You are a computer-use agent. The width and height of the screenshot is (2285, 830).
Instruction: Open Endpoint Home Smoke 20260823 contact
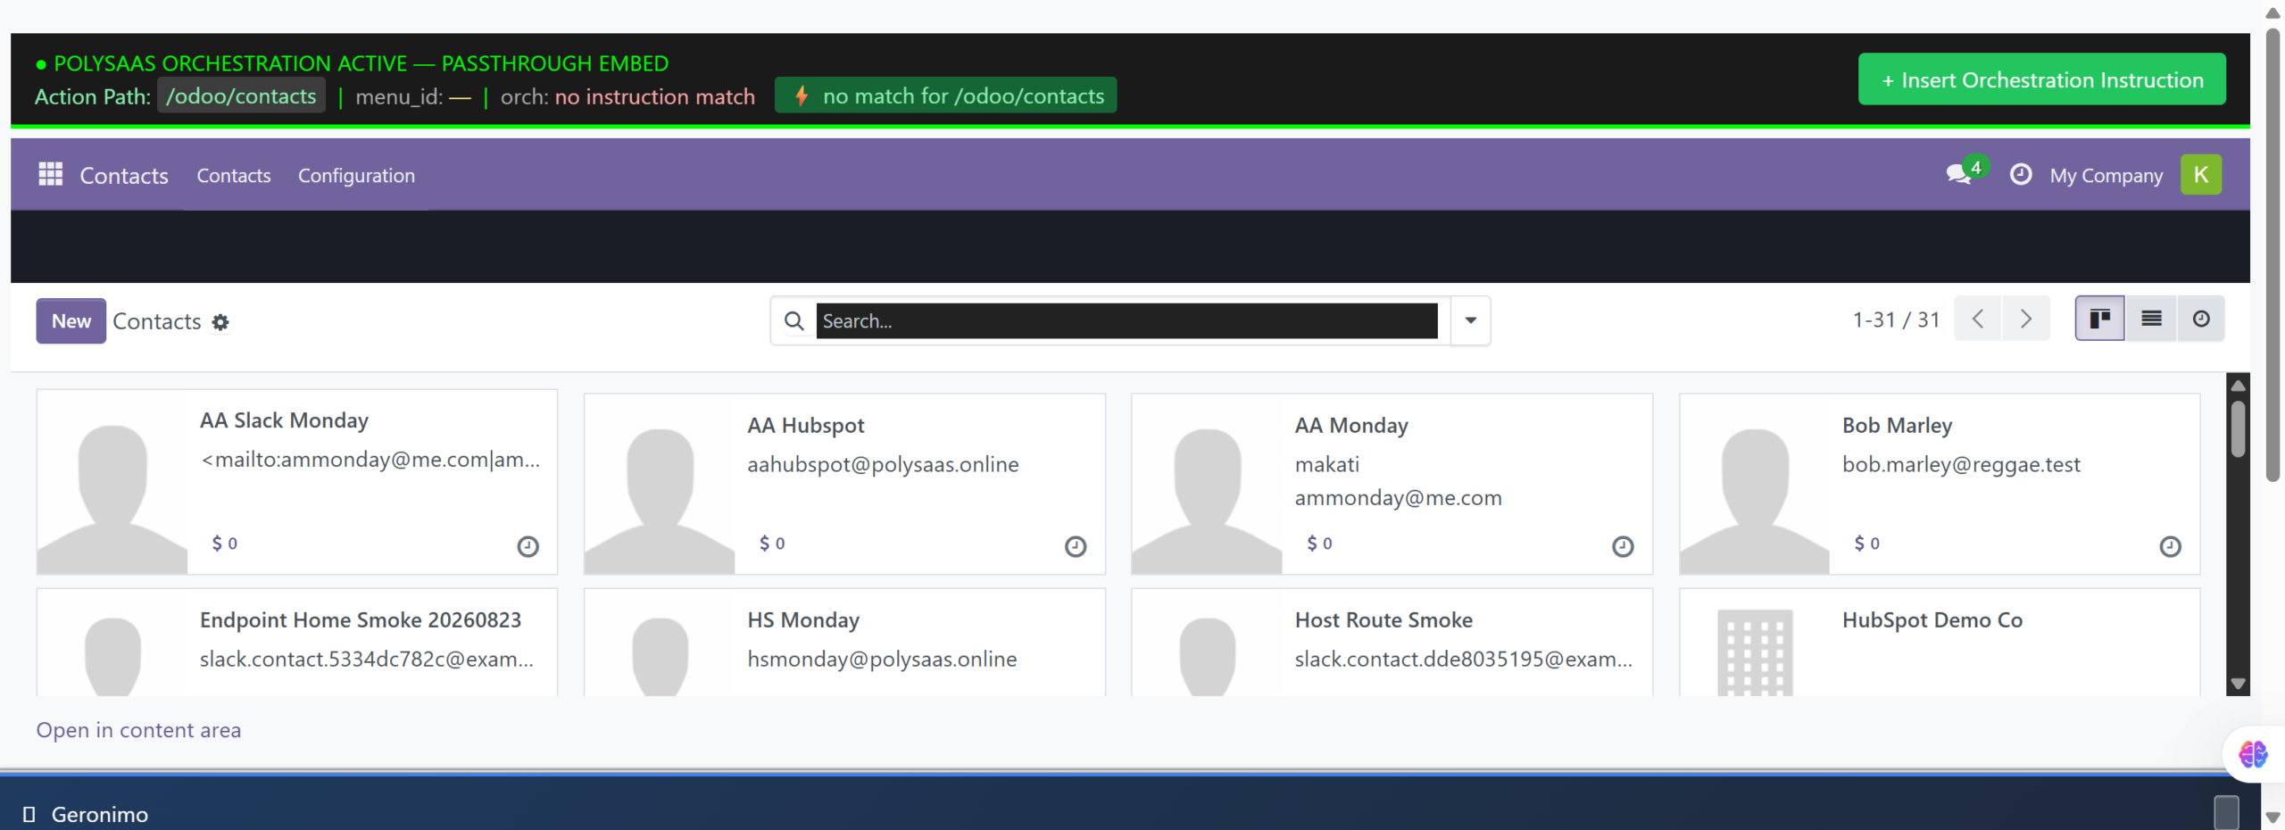(x=297, y=642)
